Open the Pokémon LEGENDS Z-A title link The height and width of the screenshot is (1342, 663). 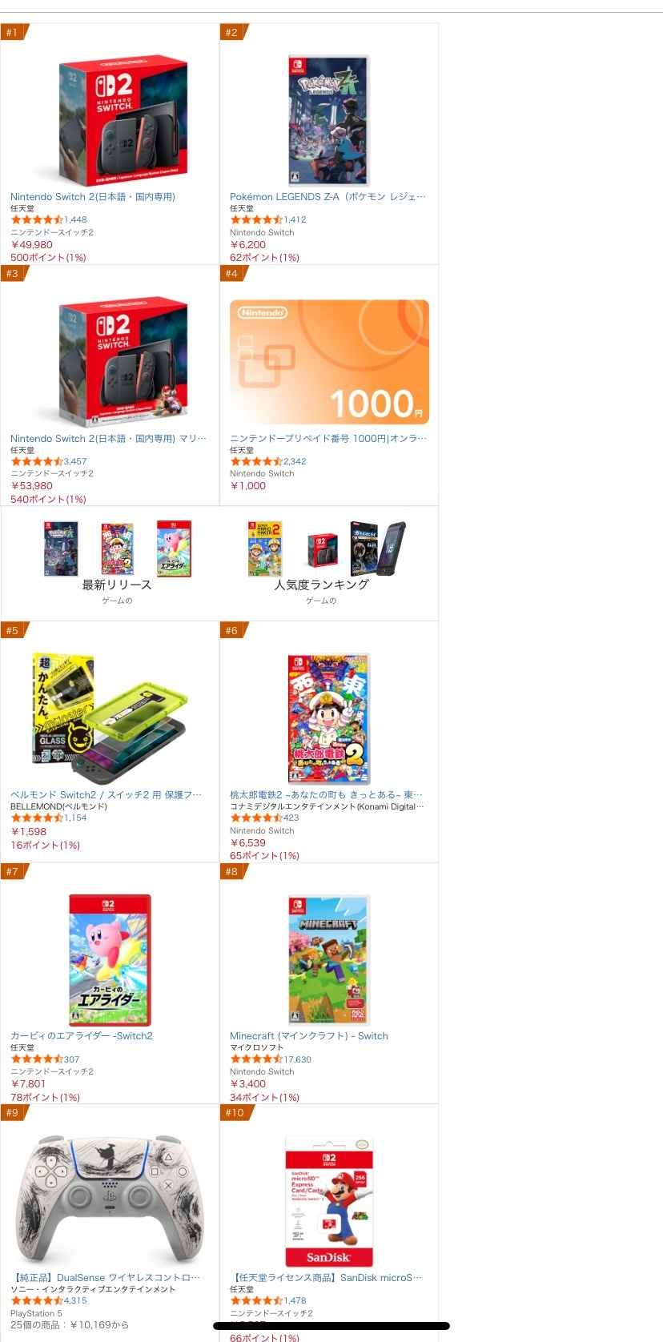click(x=328, y=196)
